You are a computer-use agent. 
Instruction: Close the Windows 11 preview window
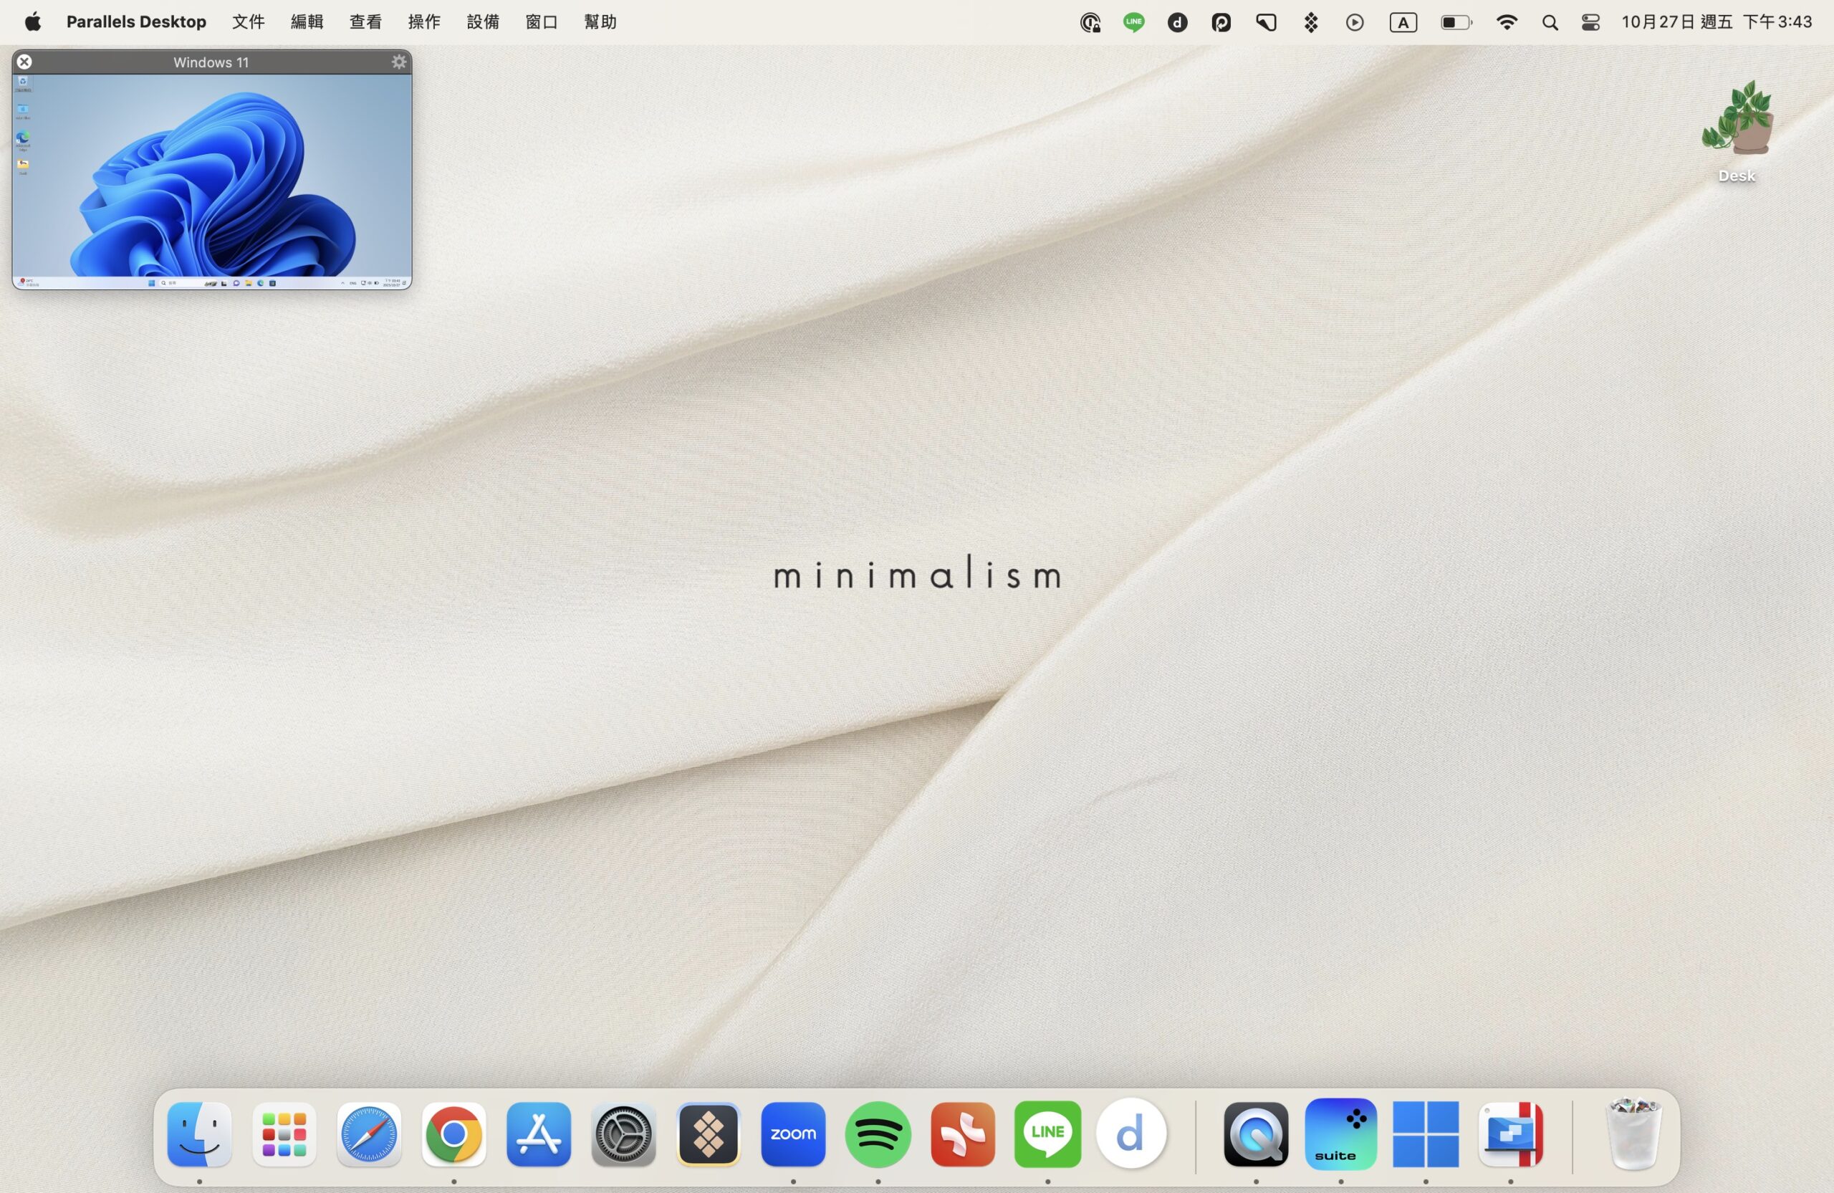click(x=24, y=62)
